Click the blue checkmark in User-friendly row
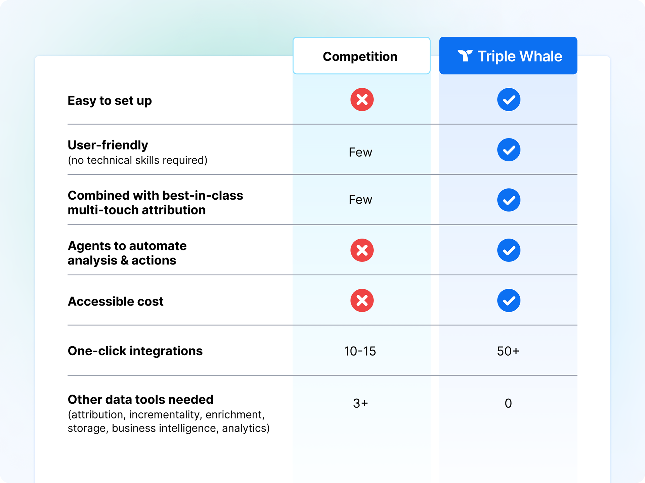 point(509,150)
